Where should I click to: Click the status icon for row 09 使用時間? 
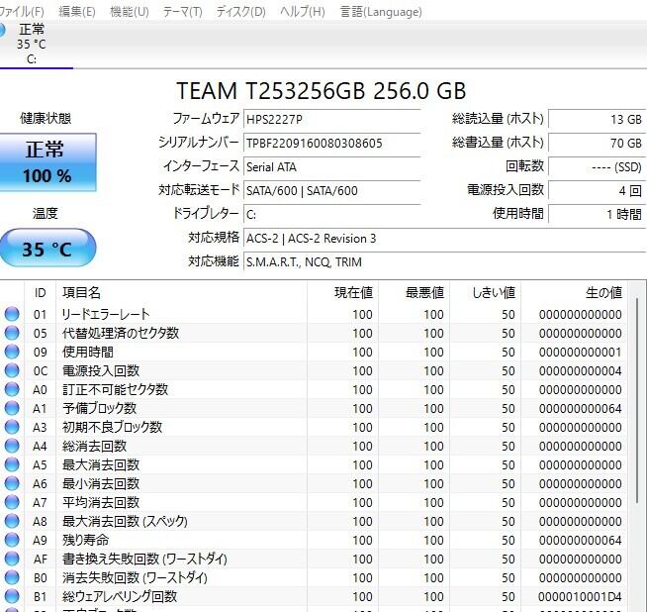tap(12, 352)
